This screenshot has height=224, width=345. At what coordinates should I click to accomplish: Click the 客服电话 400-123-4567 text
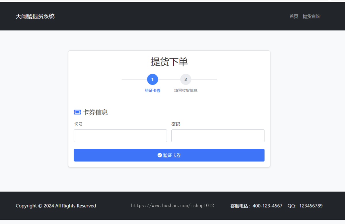point(256,206)
